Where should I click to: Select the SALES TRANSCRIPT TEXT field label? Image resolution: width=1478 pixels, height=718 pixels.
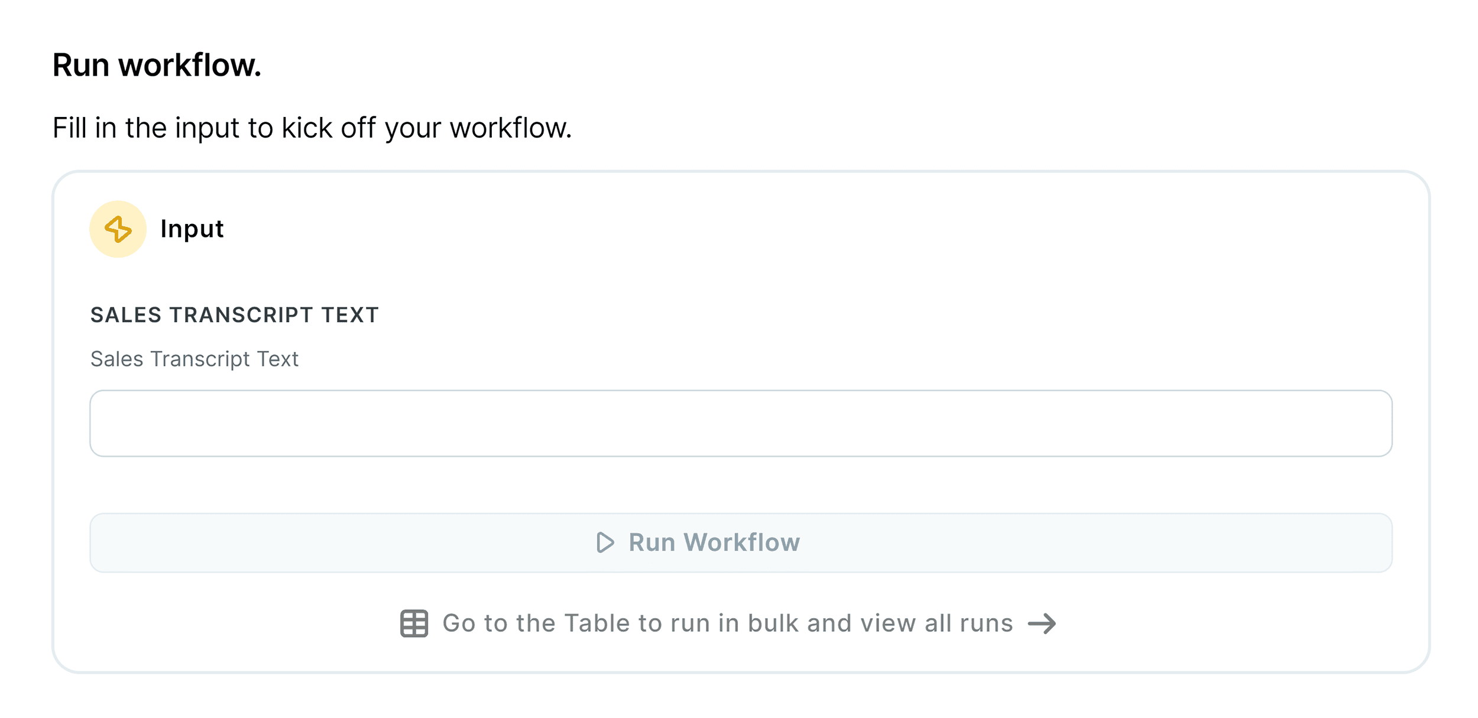coord(235,315)
